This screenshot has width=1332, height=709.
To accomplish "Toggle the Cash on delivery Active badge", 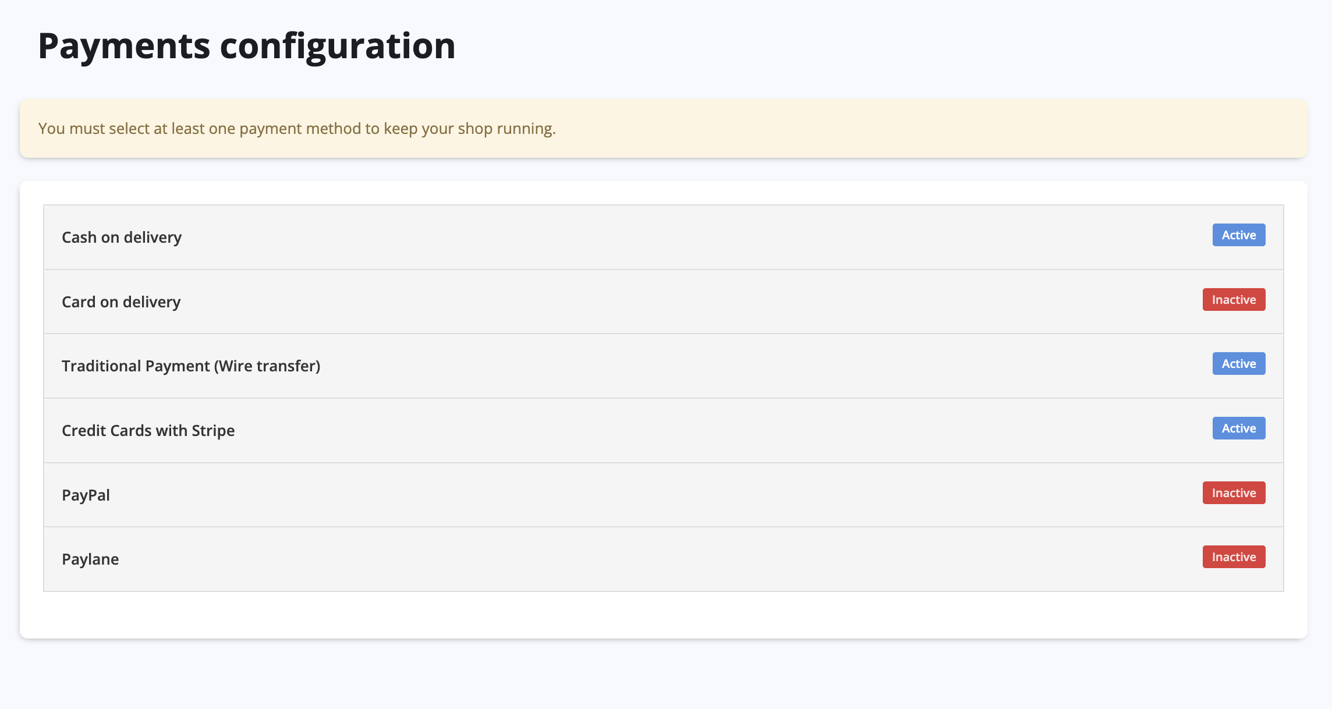I will (1238, 235).
